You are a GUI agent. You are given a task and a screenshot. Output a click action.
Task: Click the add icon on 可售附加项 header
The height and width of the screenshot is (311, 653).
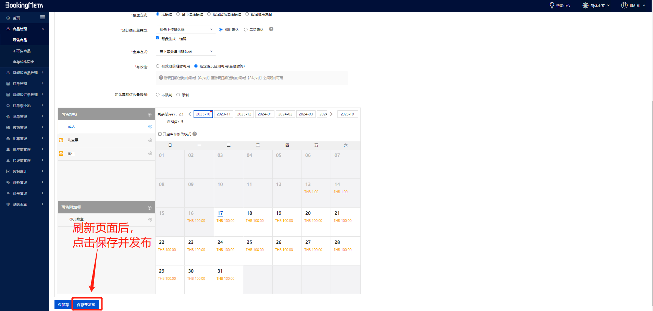tap(149, 208)
